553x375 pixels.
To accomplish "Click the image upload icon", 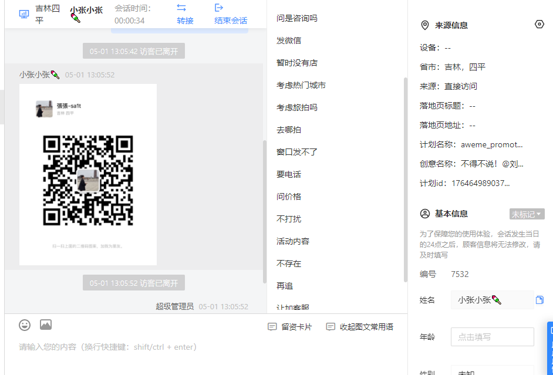I will (46, 325).
